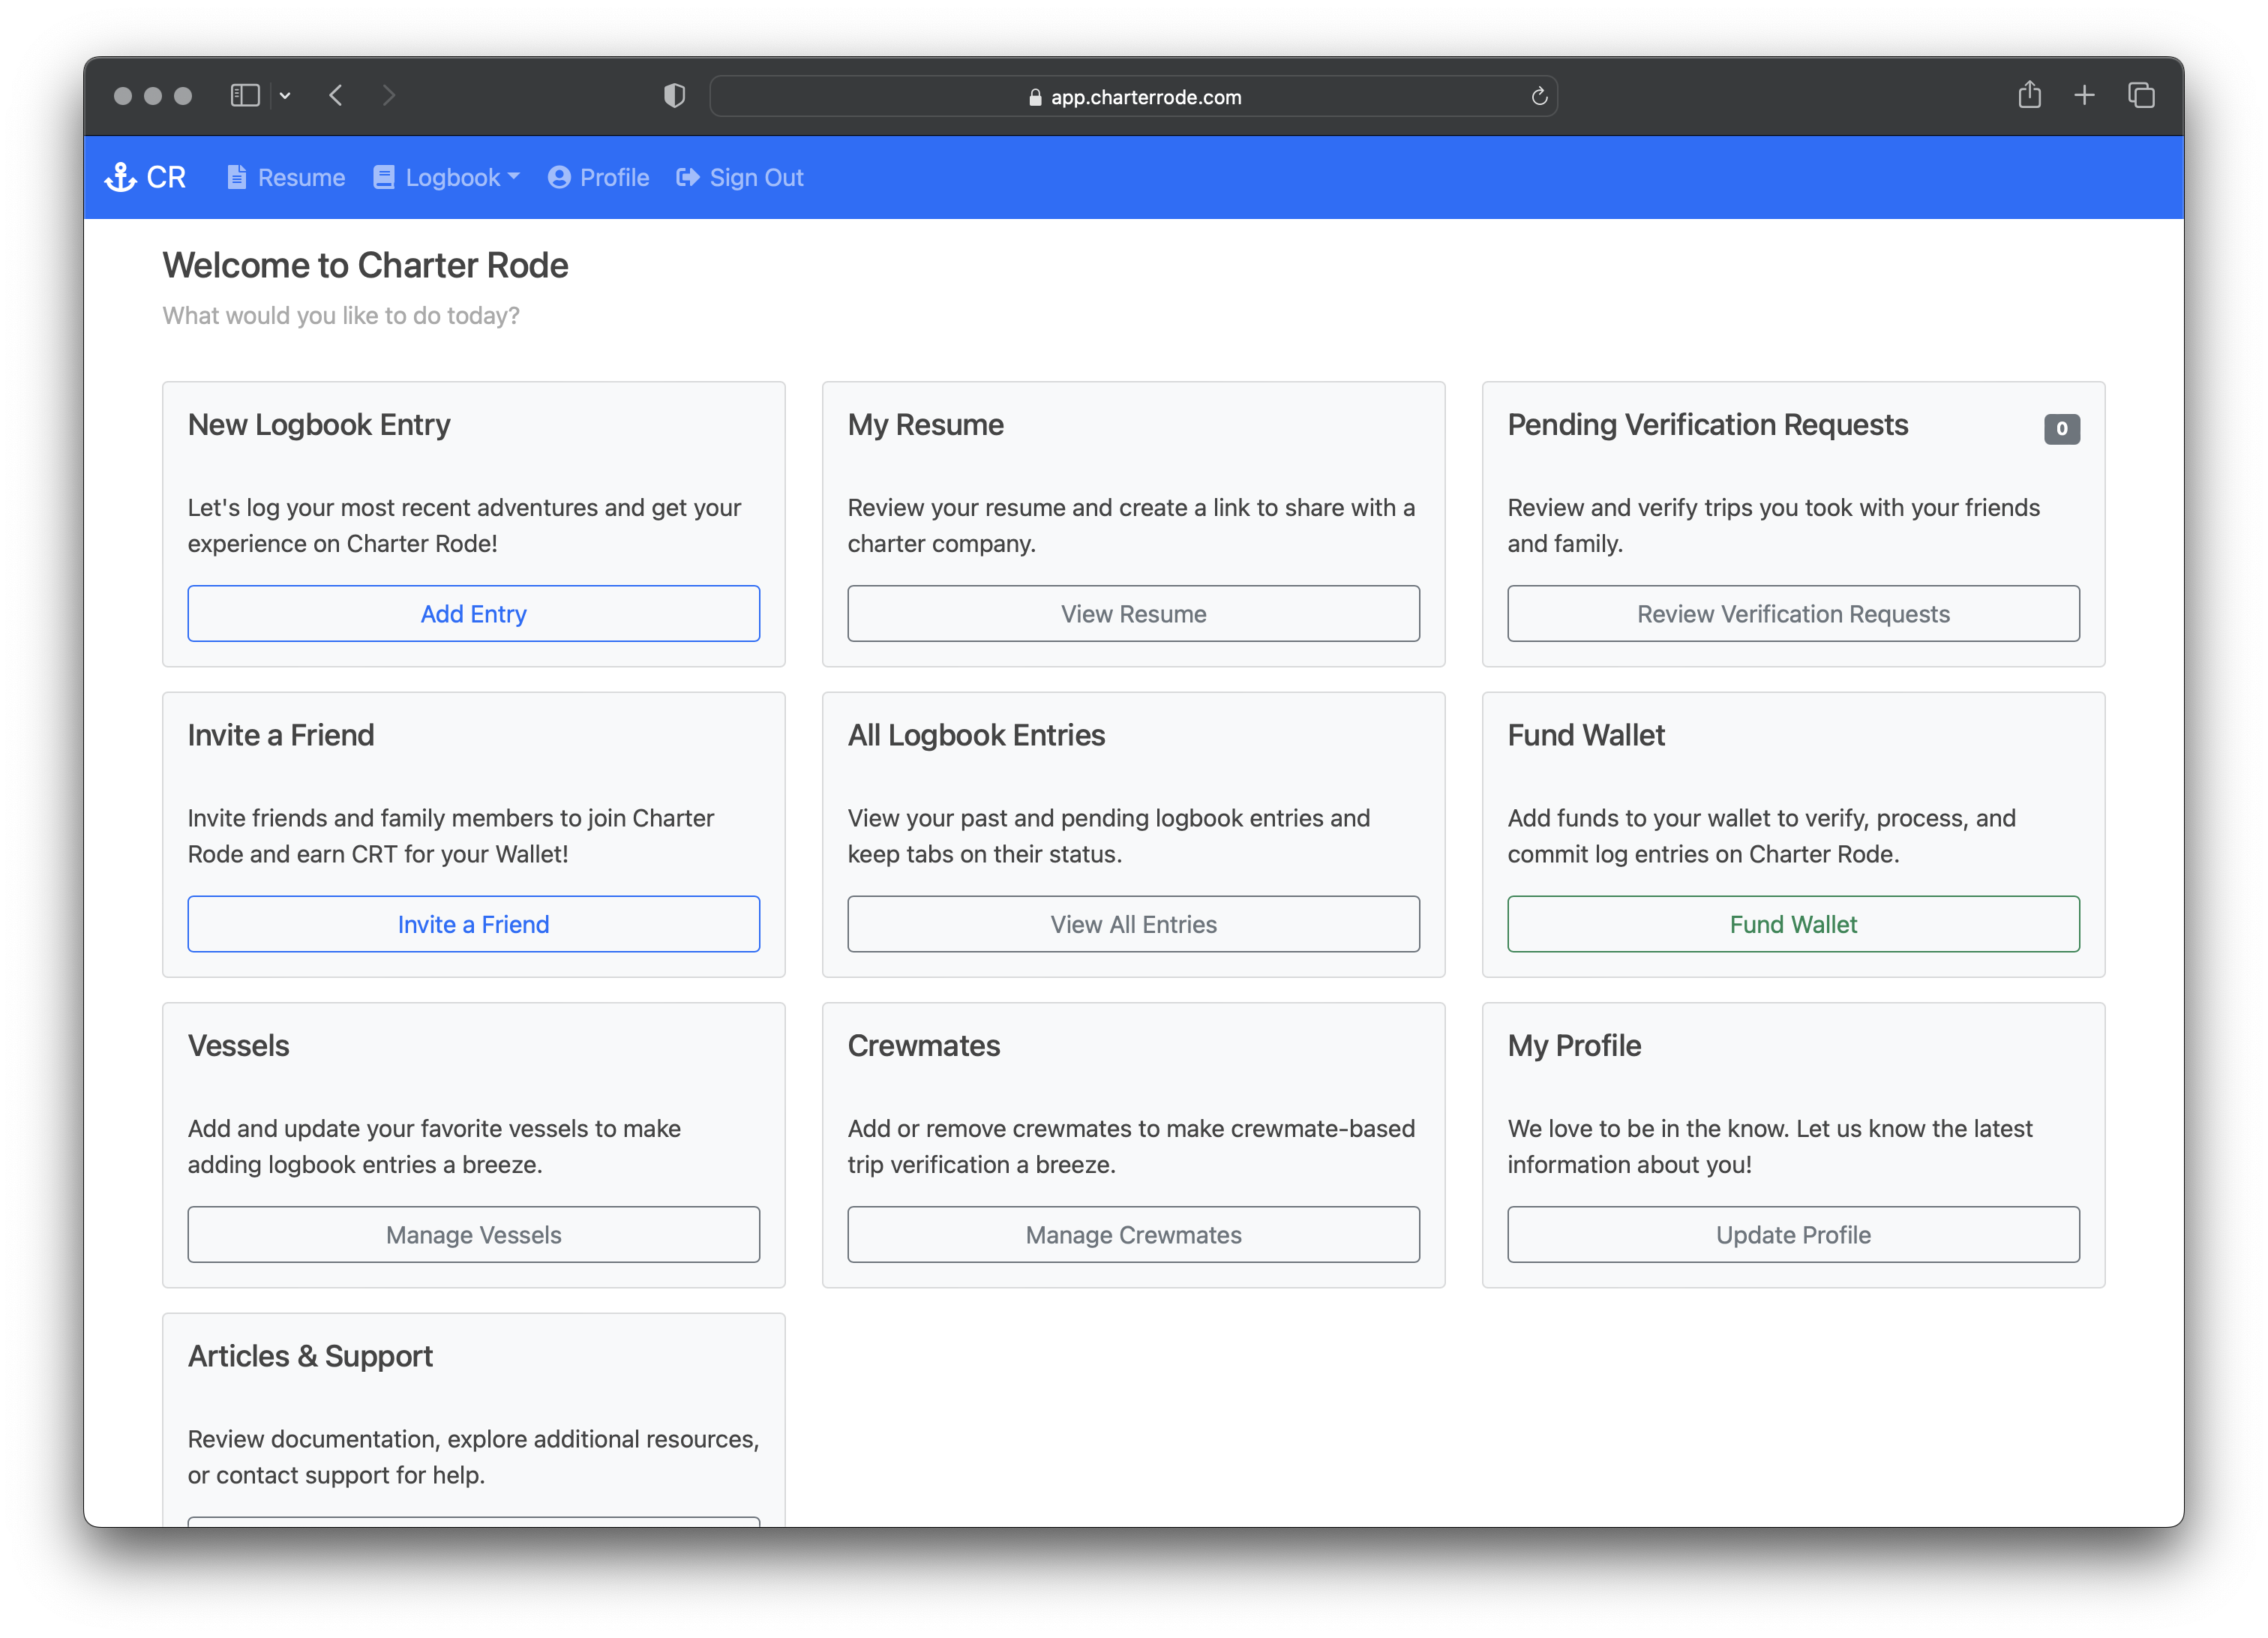Go forward with the forward arrow
The width and height of the screenshot is (2268, 1638).
tap(389, 95)
